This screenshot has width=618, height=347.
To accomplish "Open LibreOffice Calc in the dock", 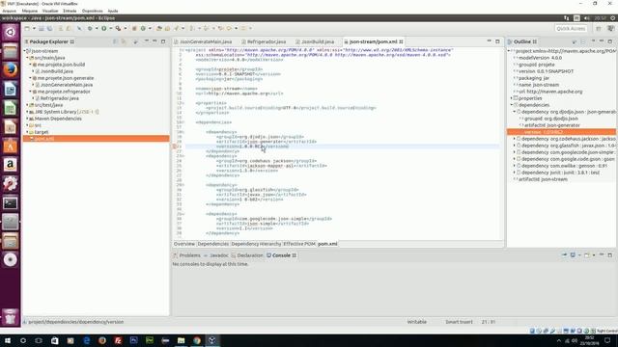I will (x=11, y=108).
